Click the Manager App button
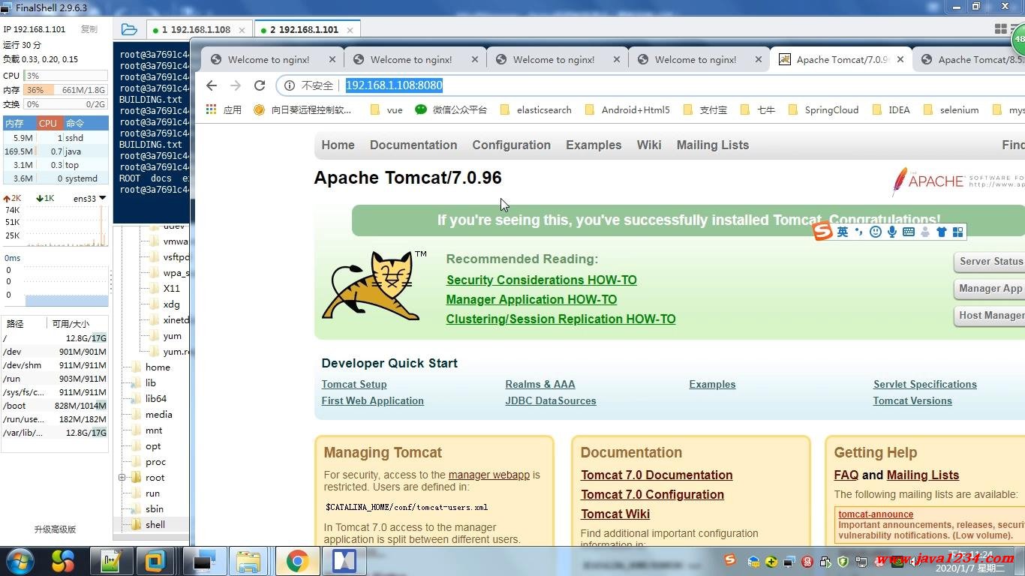 point(990,289)
